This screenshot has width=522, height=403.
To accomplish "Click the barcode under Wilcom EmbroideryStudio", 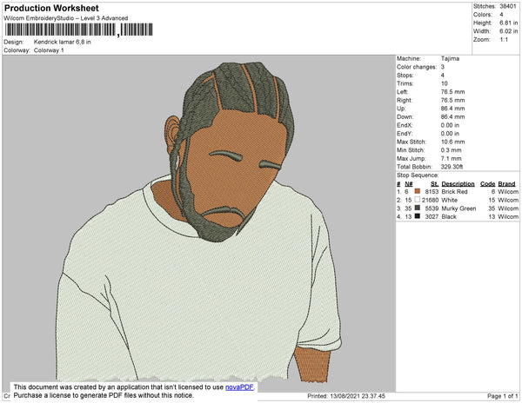I will point(78,30).
